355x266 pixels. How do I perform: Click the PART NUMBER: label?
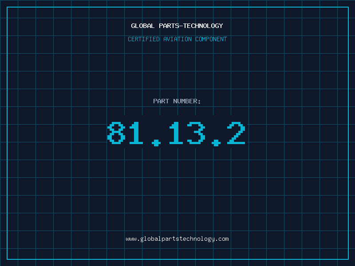pos(177,101)
